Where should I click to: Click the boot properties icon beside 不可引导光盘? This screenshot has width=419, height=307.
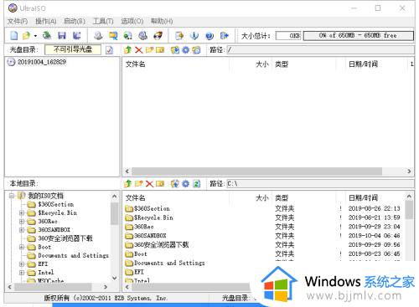[x=110, y=50]
